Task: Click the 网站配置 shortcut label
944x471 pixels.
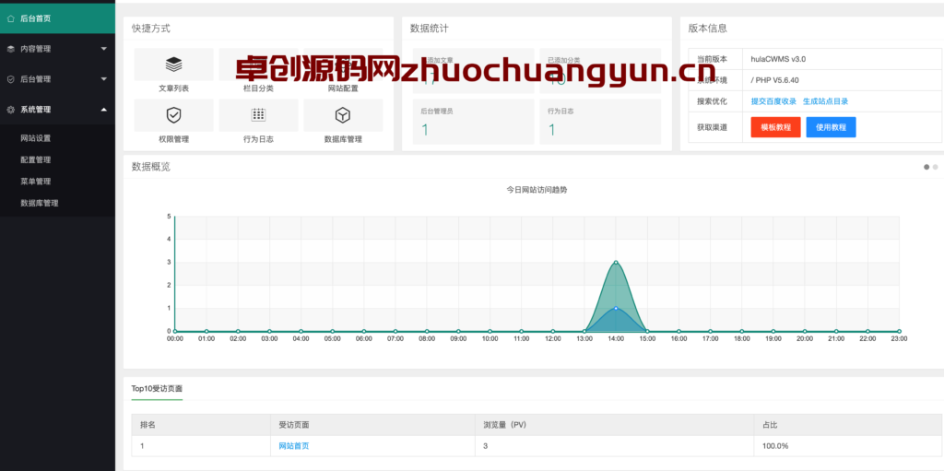Action: 343,88
